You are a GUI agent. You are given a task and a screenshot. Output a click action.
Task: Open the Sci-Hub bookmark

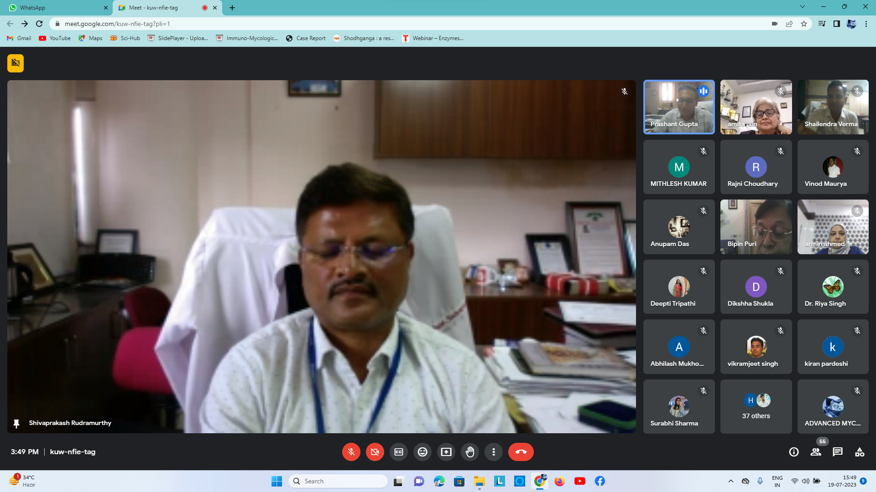pyautogui.click(x=125, y=38)
